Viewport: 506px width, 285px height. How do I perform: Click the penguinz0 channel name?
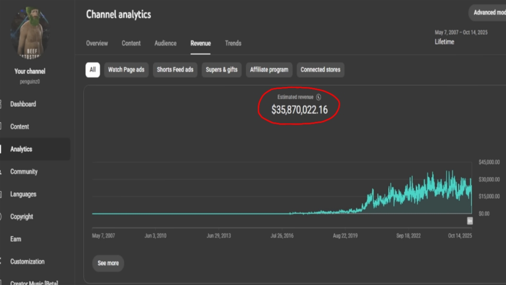(30, 82)
